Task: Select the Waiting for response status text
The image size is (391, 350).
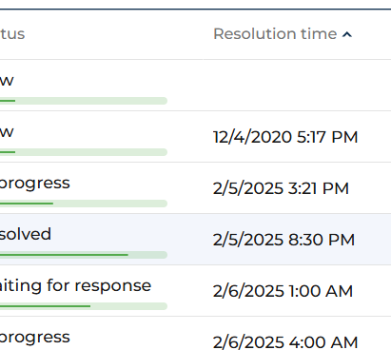Action: pyautogui.click(x=75, y=286)
